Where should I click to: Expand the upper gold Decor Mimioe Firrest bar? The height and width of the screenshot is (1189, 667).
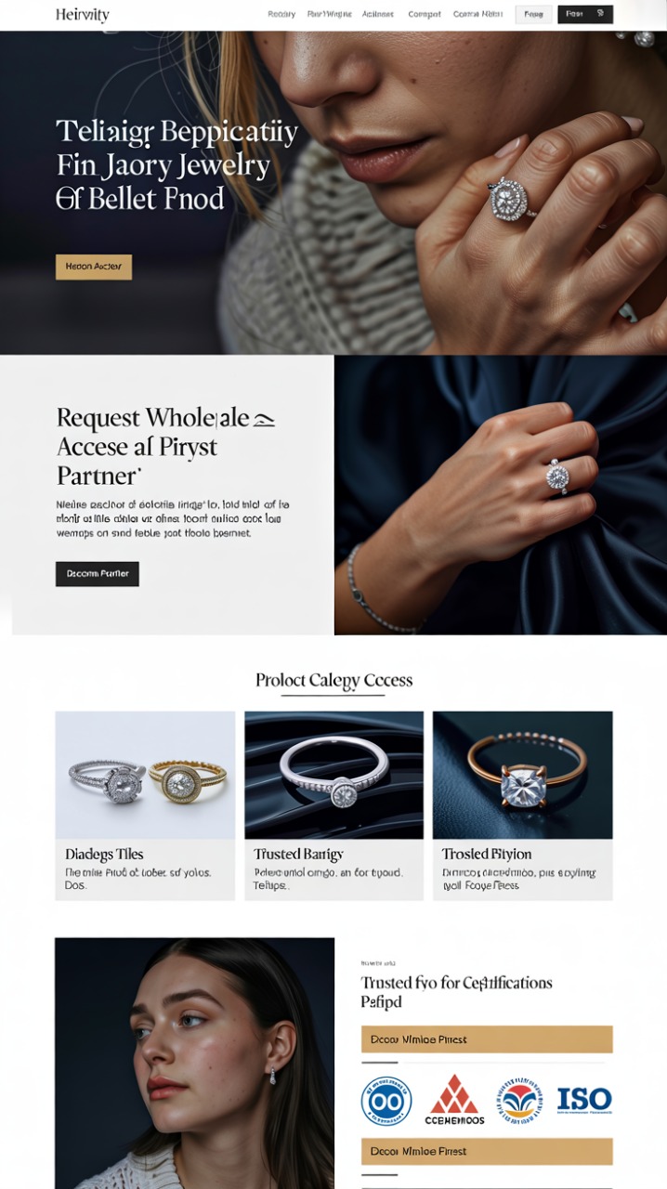(487, 1039)
